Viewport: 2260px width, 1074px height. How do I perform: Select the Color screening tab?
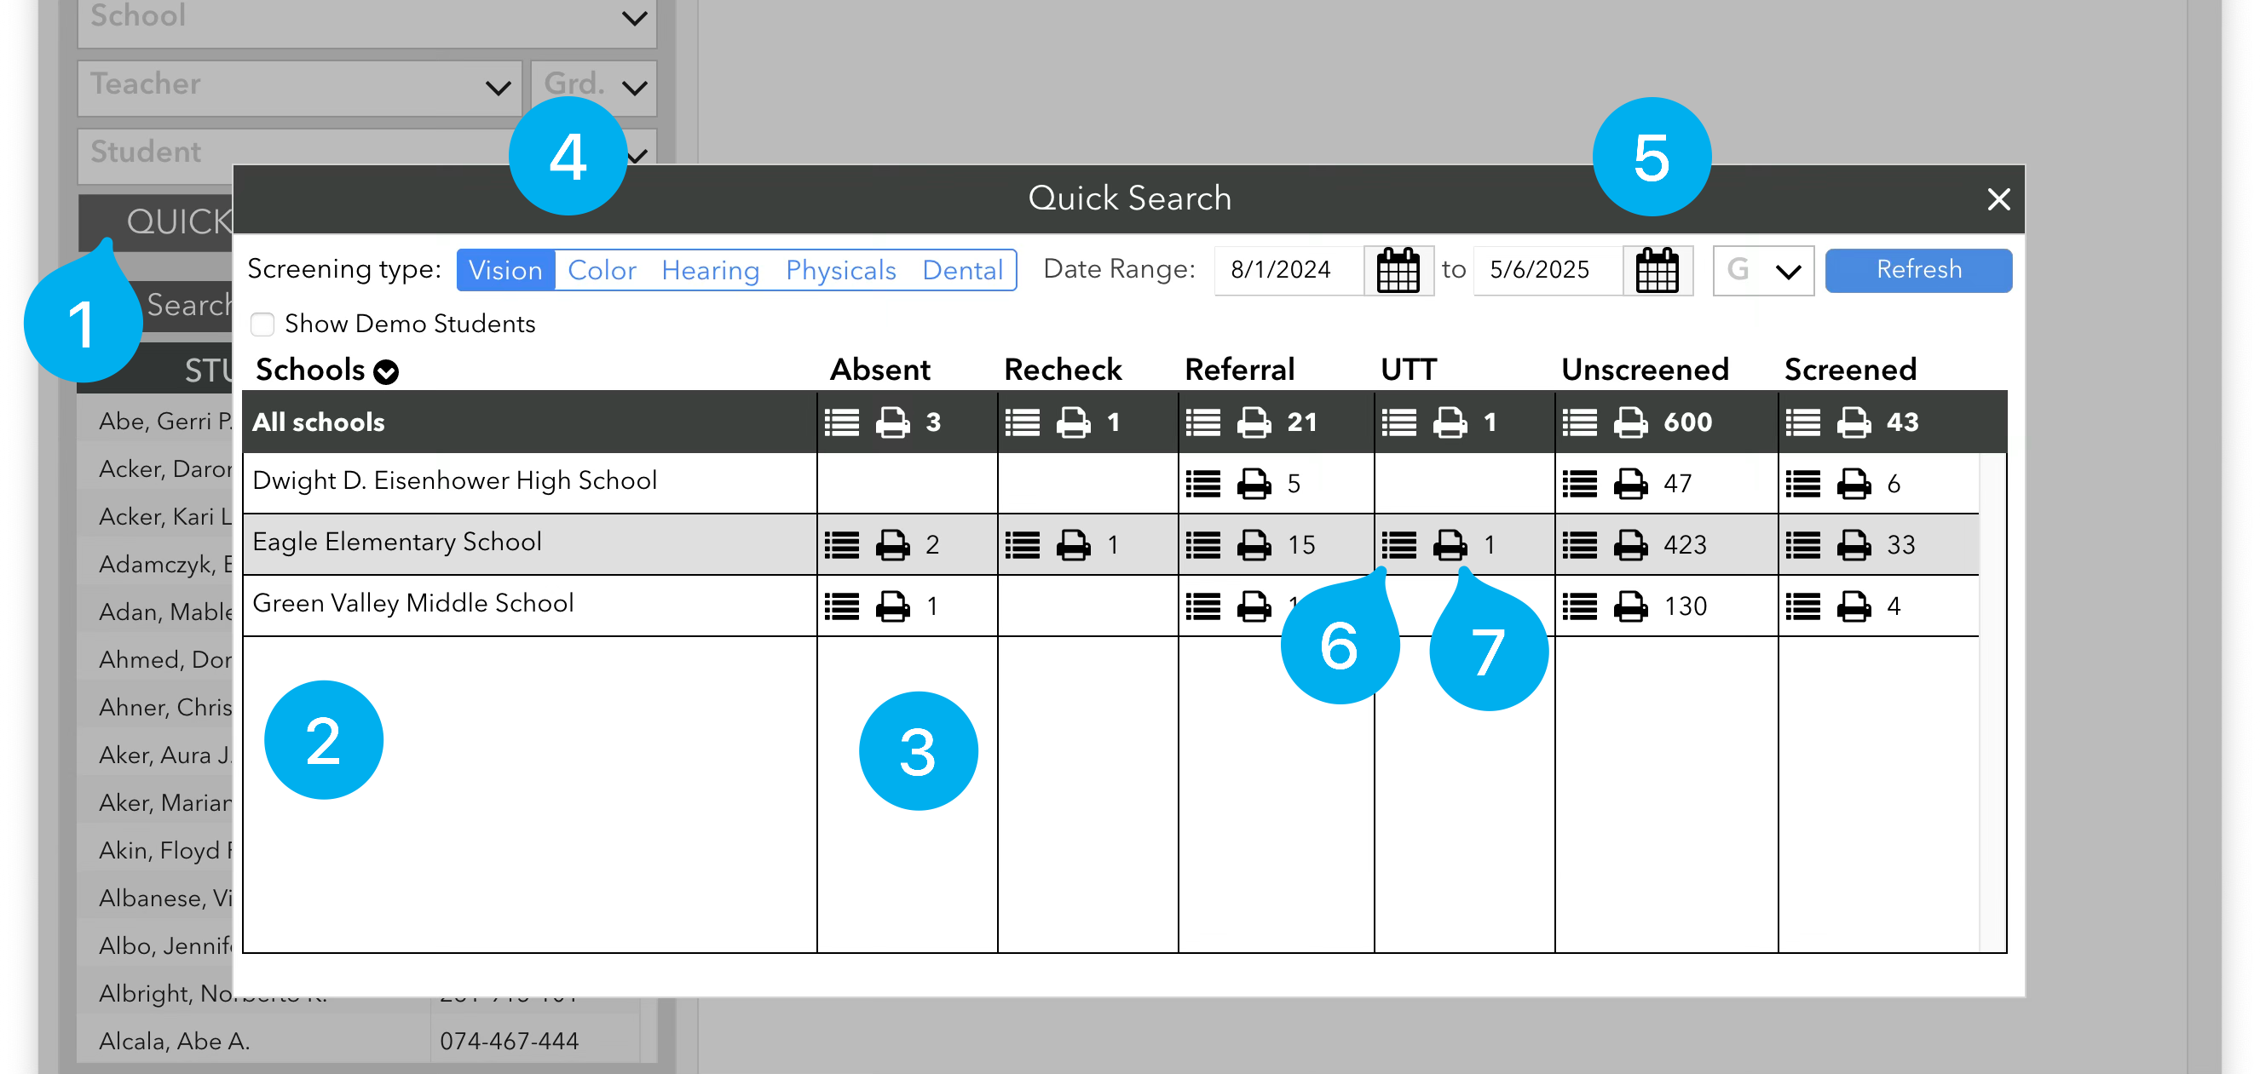click(601, 270)
